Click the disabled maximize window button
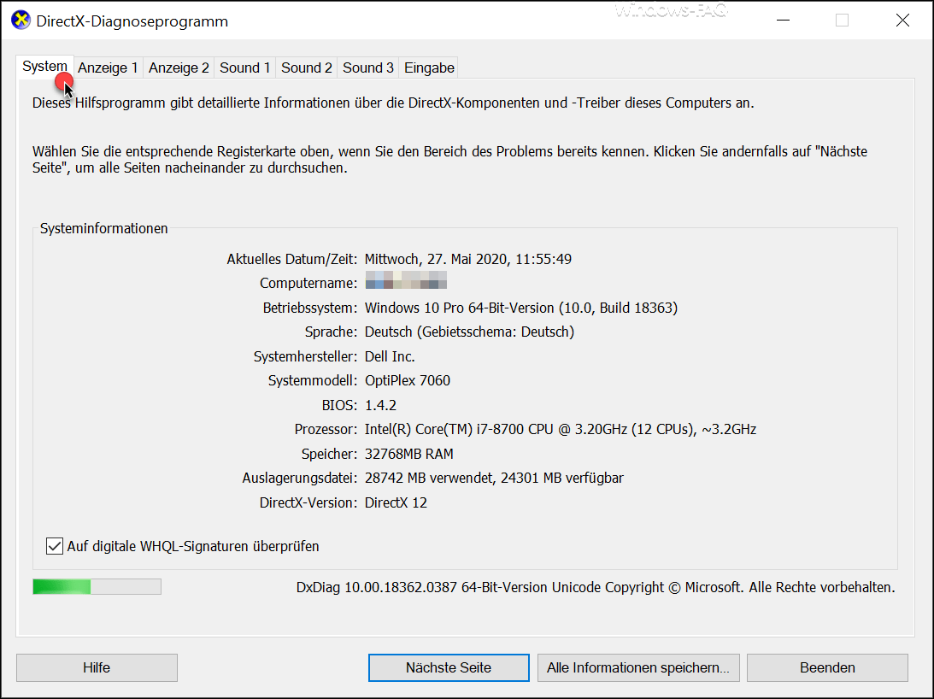This screenshot has width=934, height=699. (x=842, y=21)
